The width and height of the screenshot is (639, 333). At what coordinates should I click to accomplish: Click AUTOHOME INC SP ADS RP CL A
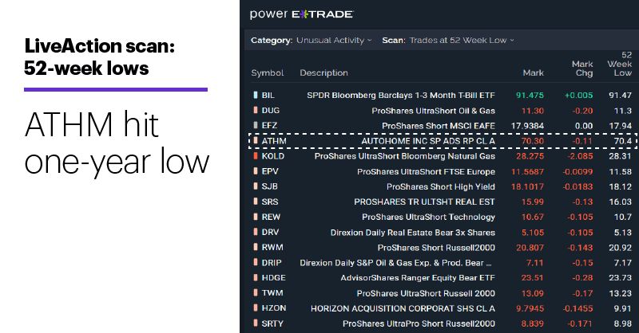pyautogui.click(x=428, y=141)
